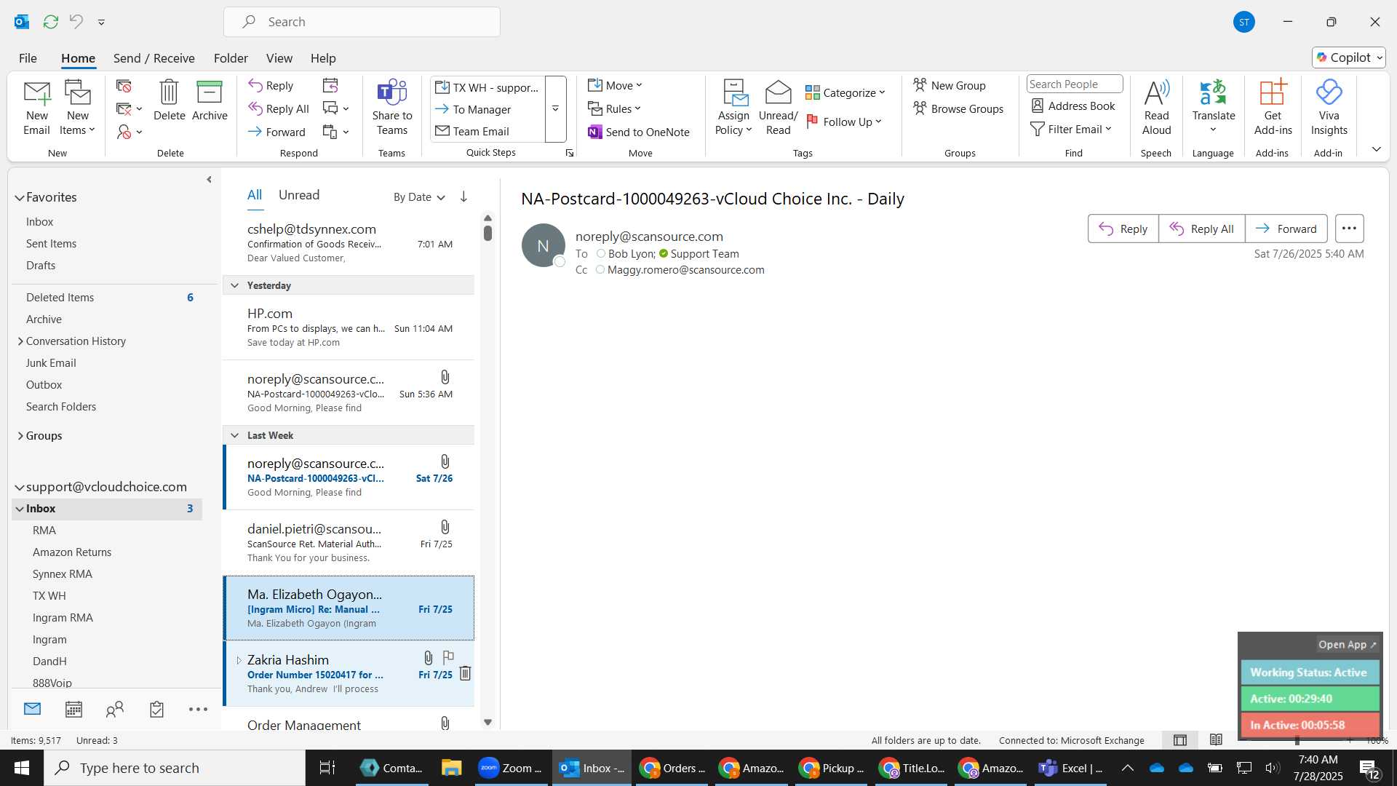
Task: Flag the Zakria Hashim message
Action: (448, 658)
